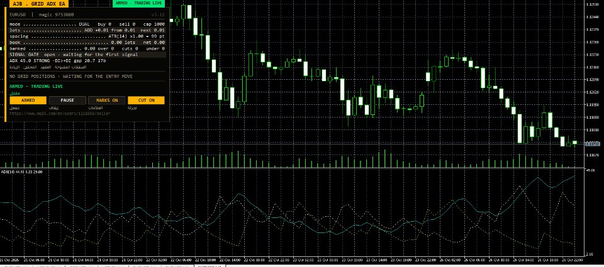The width and height of the screenshot is (604, 267).
Task: Toggle the CUT ON button
Action: (x=147, y=101)
